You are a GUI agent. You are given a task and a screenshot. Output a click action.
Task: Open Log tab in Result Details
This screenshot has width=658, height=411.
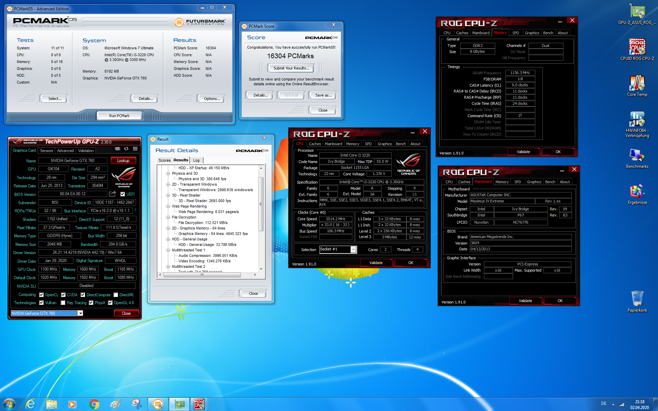[x=196, y=160]
